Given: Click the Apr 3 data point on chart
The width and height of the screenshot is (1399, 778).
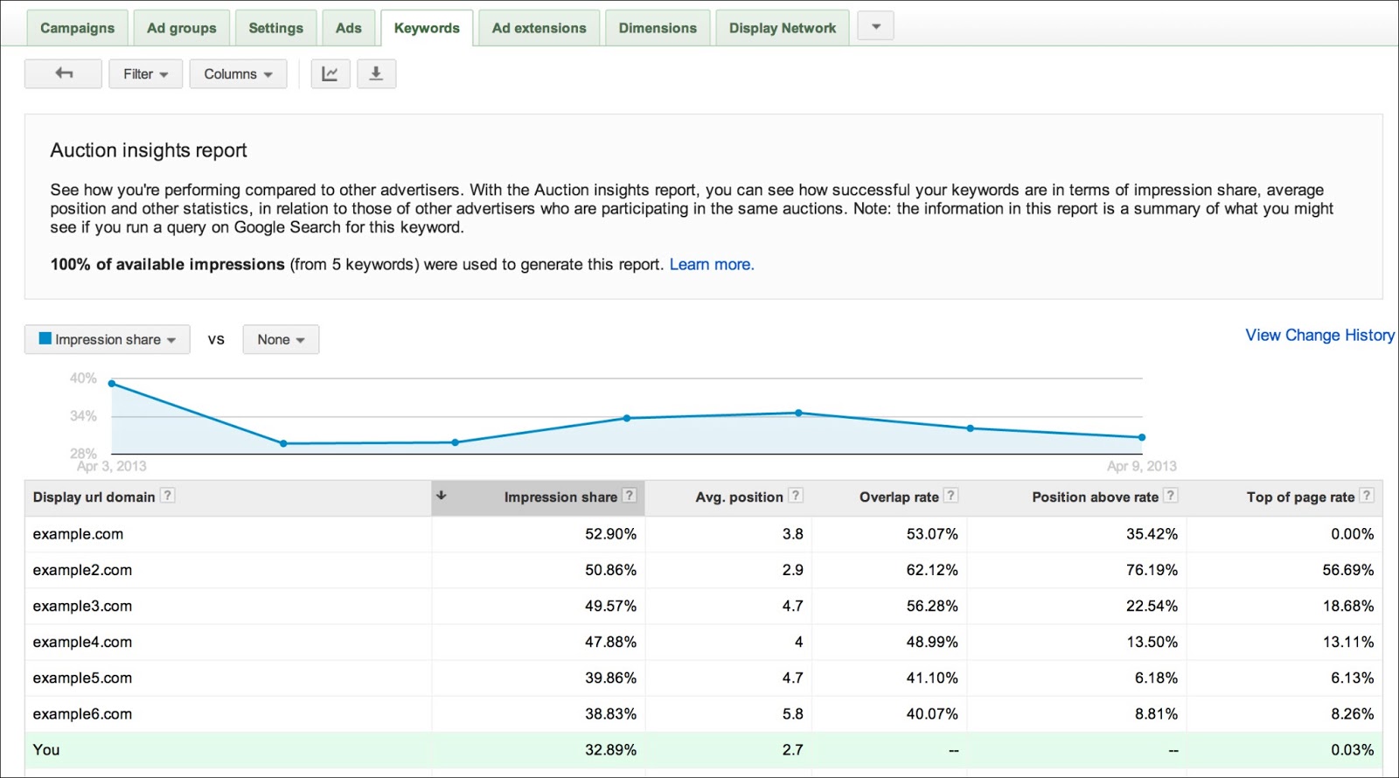Looking at the screenshot, I should (112, 384).
